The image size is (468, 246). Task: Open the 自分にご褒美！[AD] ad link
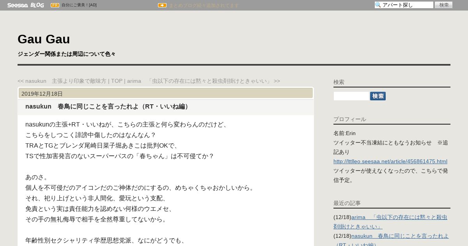(x=79, y=5)
